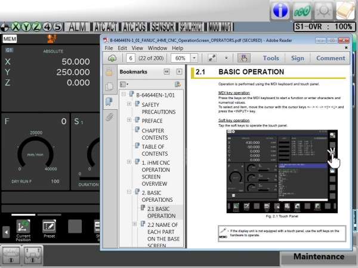This screenshot has width=358, height=268.
Task: Select the 2.1 BASIC OPERATION bookmark
Action: [161, 212]
